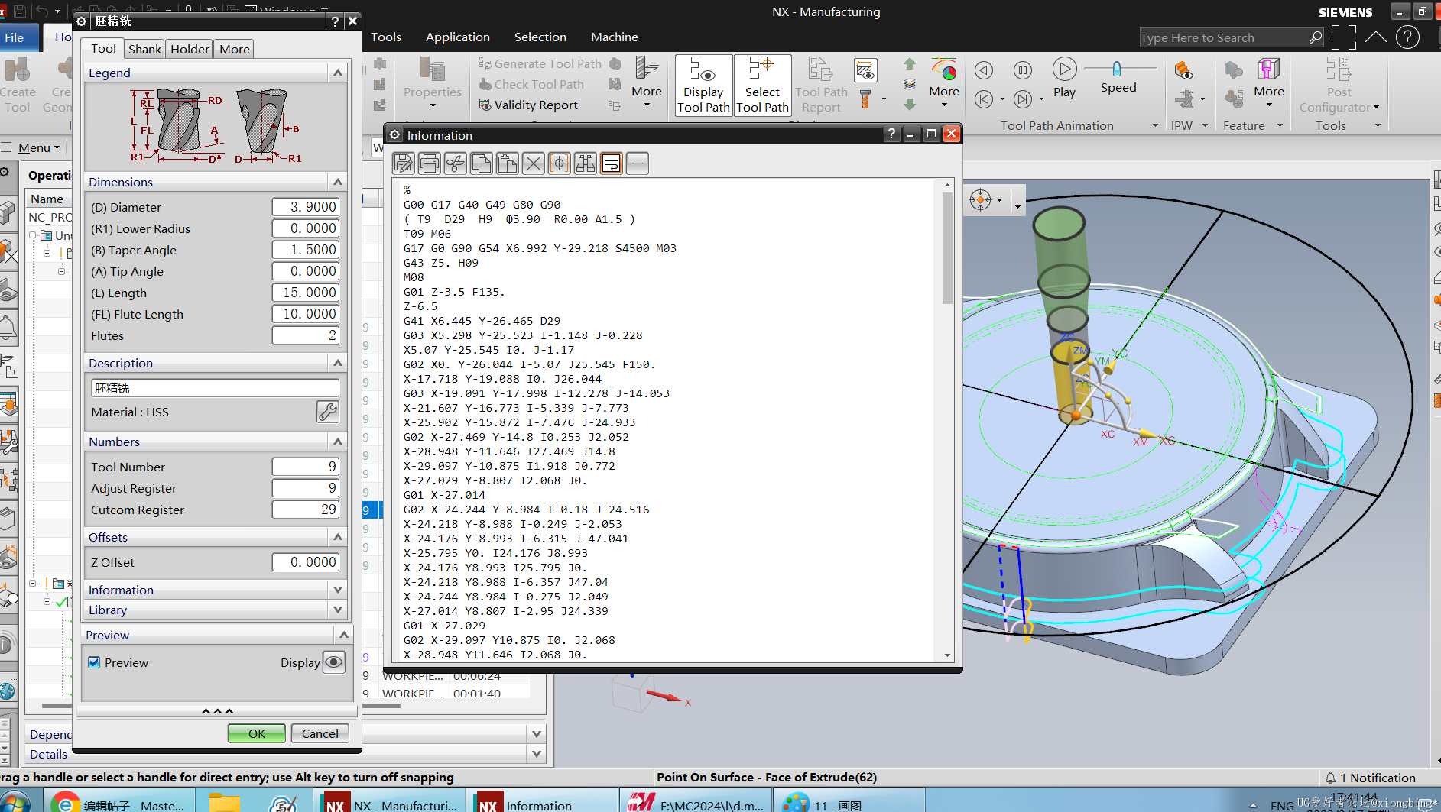The width and height of the screenshot is (1441, 812).
Task: Click OK in the tool dialog
Action: click(x=257, y=733)
